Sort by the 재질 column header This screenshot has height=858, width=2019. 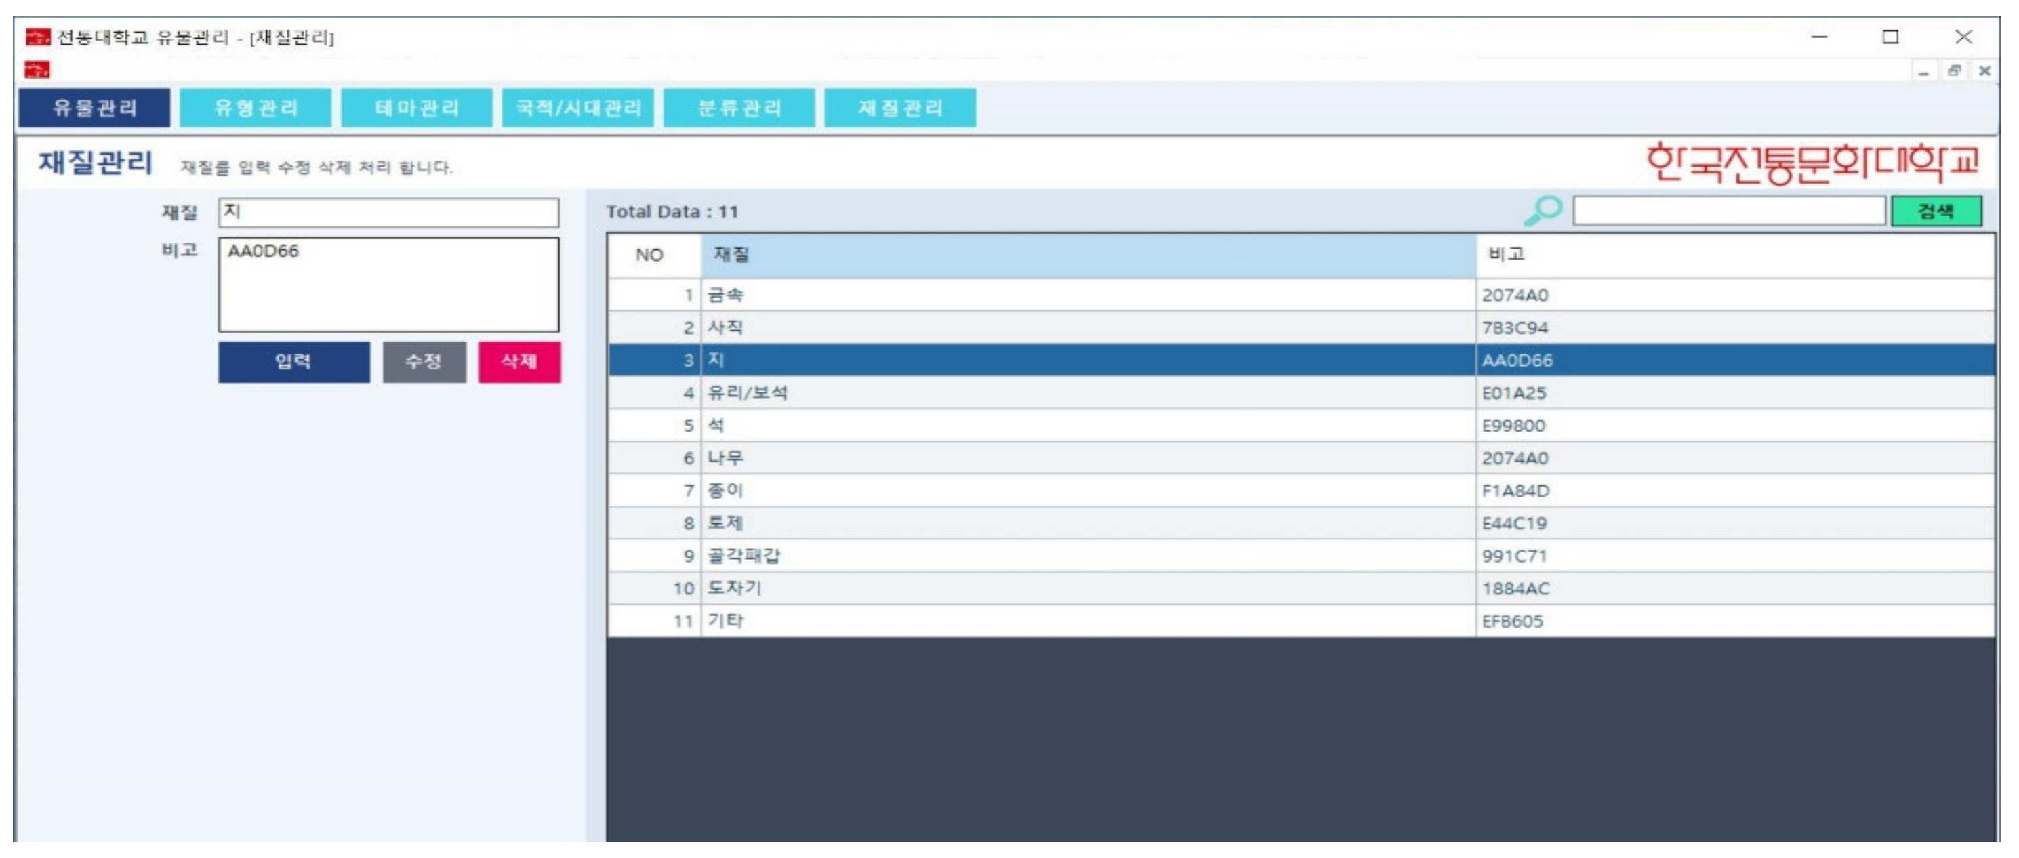[x=1088, y=255]
